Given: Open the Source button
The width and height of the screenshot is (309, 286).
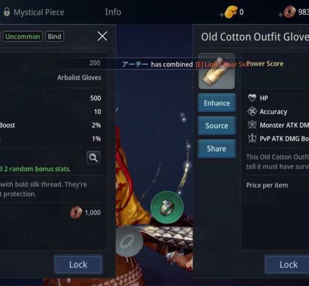Looking at the screenshot, I should coord(216,126).
